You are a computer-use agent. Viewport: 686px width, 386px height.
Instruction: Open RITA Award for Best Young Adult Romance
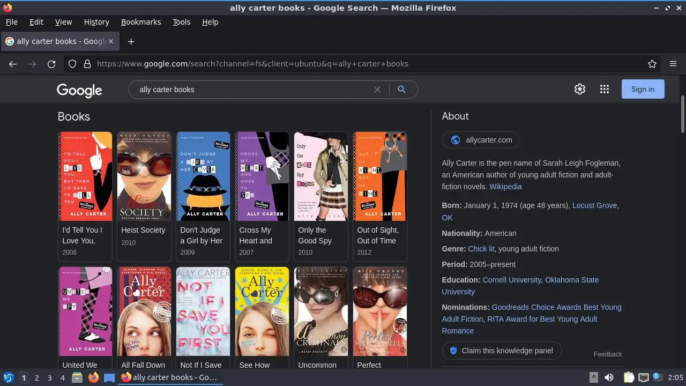point(542,319)
